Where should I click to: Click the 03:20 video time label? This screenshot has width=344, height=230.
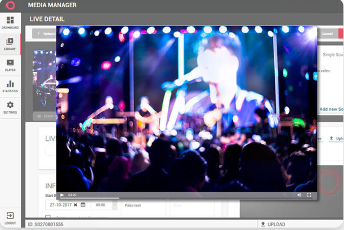(72, 195)
